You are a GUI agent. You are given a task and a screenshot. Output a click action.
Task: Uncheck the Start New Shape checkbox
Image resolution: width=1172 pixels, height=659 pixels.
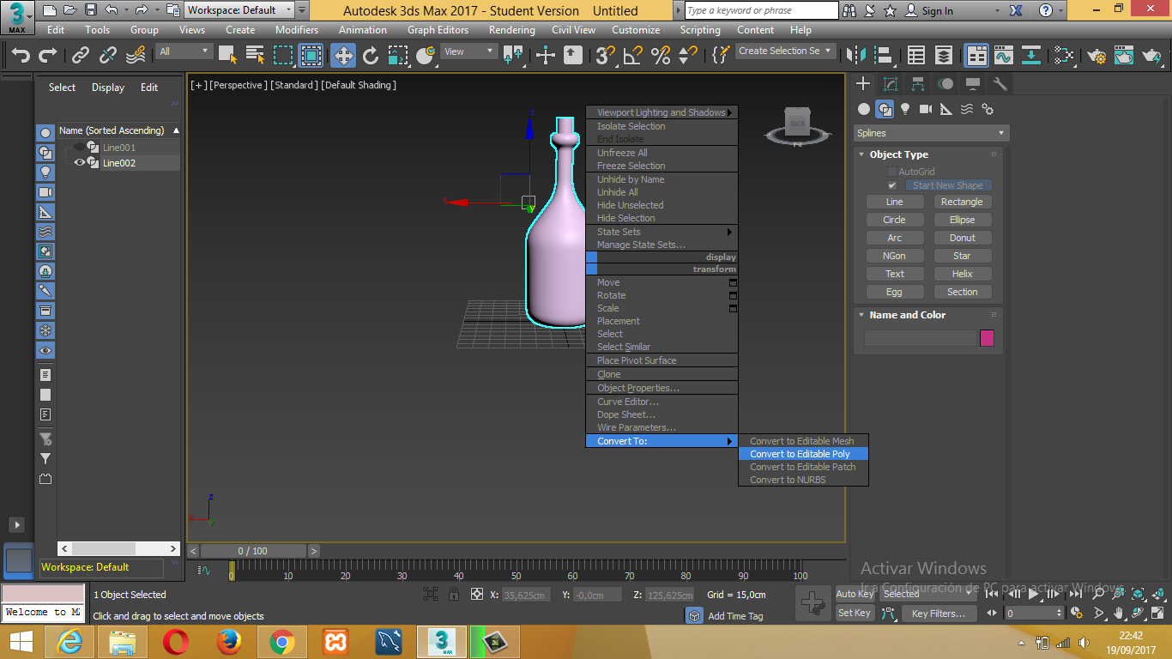(x=892, y=185)
